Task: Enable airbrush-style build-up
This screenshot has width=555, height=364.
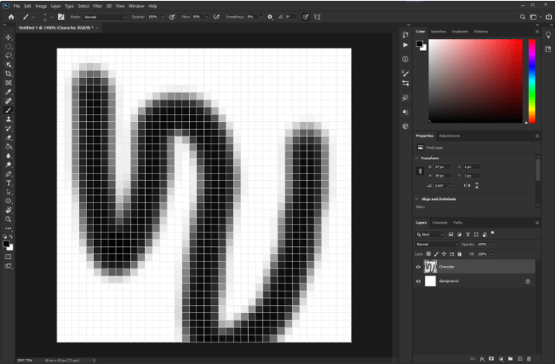Action: tap(217, 17)
